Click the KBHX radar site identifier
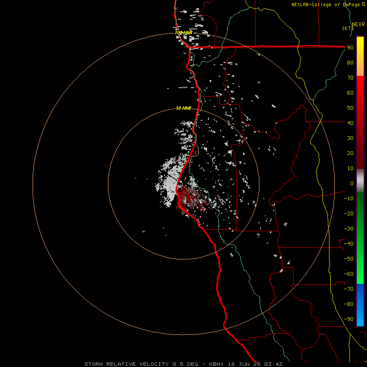Screen dimensions: 367x367 coord(217,364)
